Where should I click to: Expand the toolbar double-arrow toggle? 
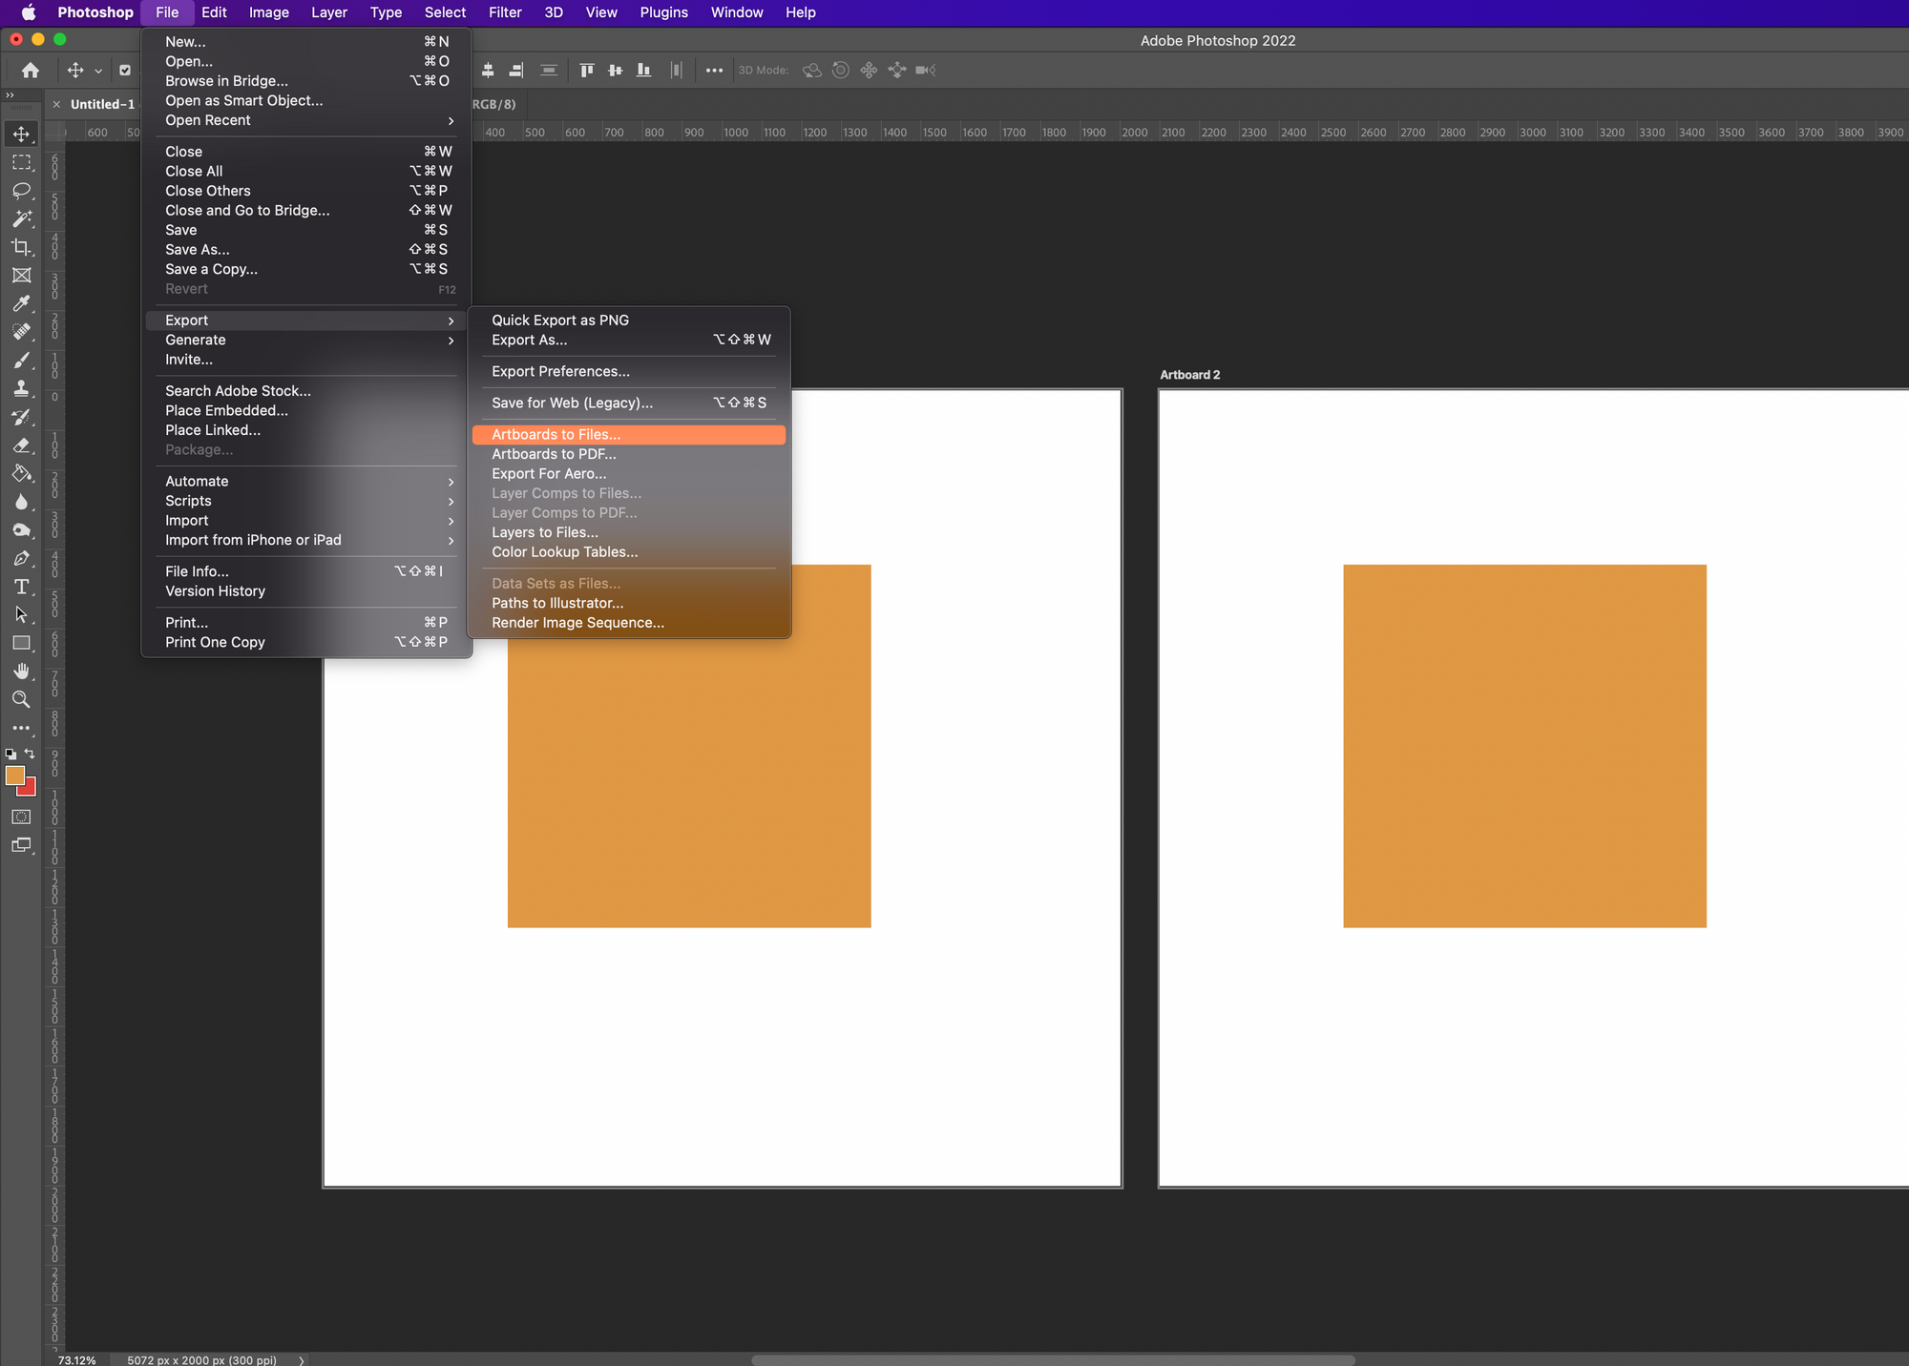(10, 94)
